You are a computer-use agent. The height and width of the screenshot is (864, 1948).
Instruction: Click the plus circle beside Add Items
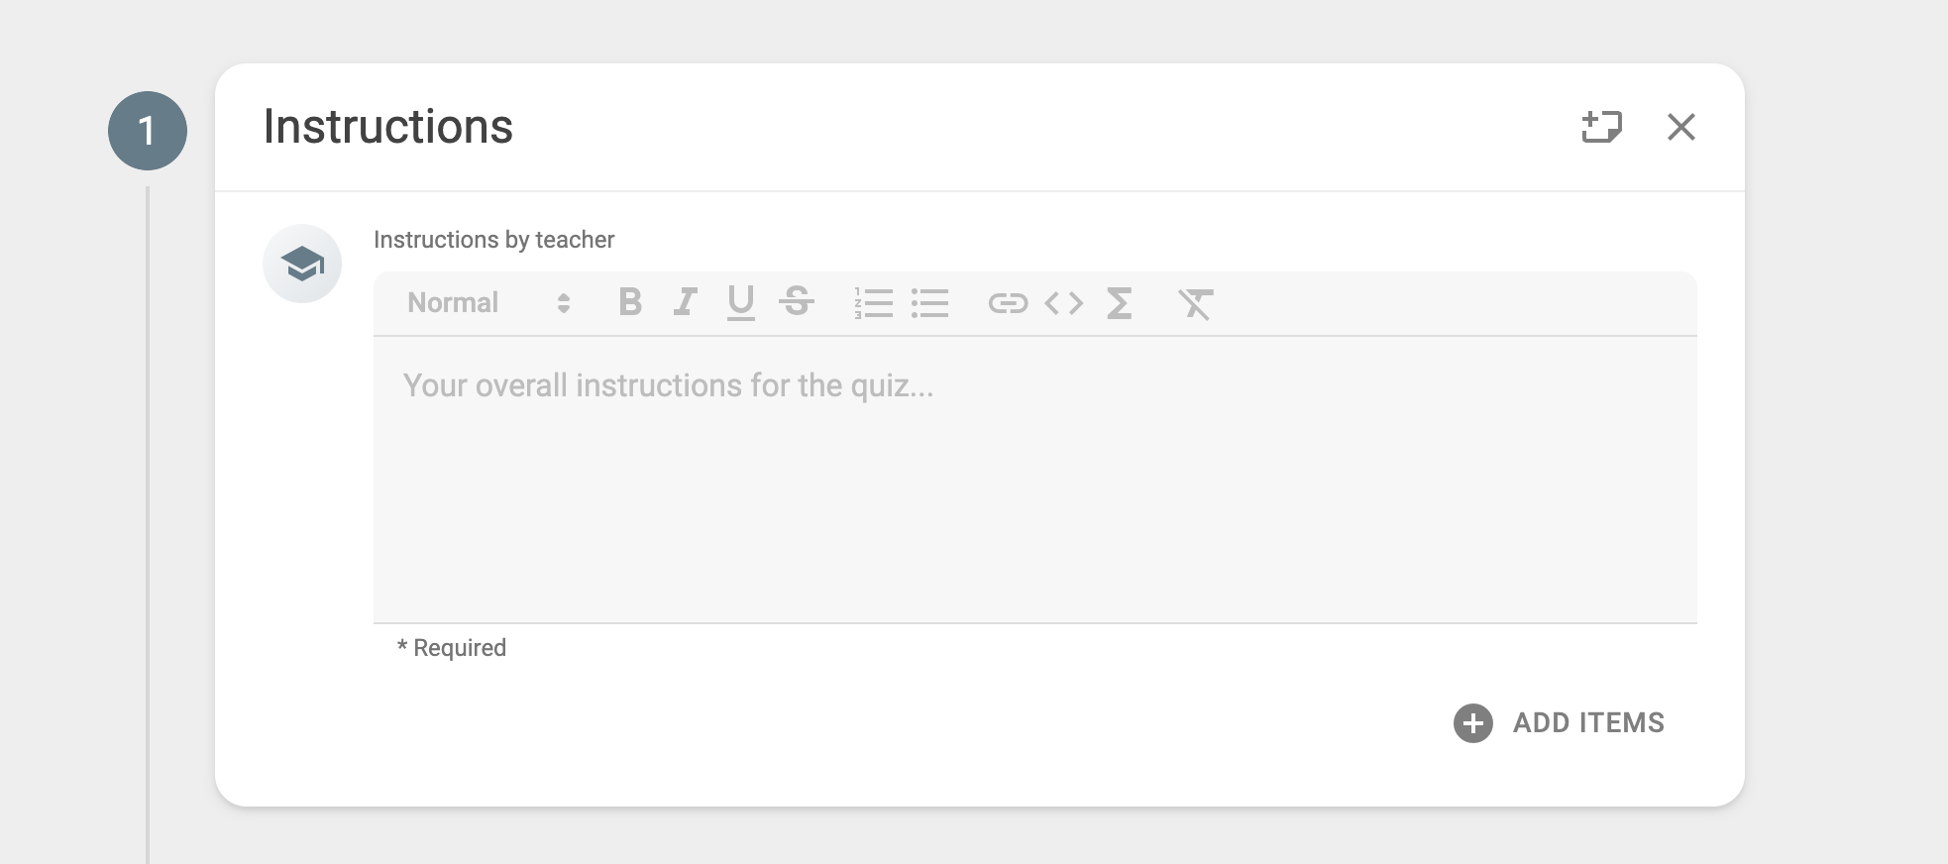pyautogui.click(x=1472, y=723)
